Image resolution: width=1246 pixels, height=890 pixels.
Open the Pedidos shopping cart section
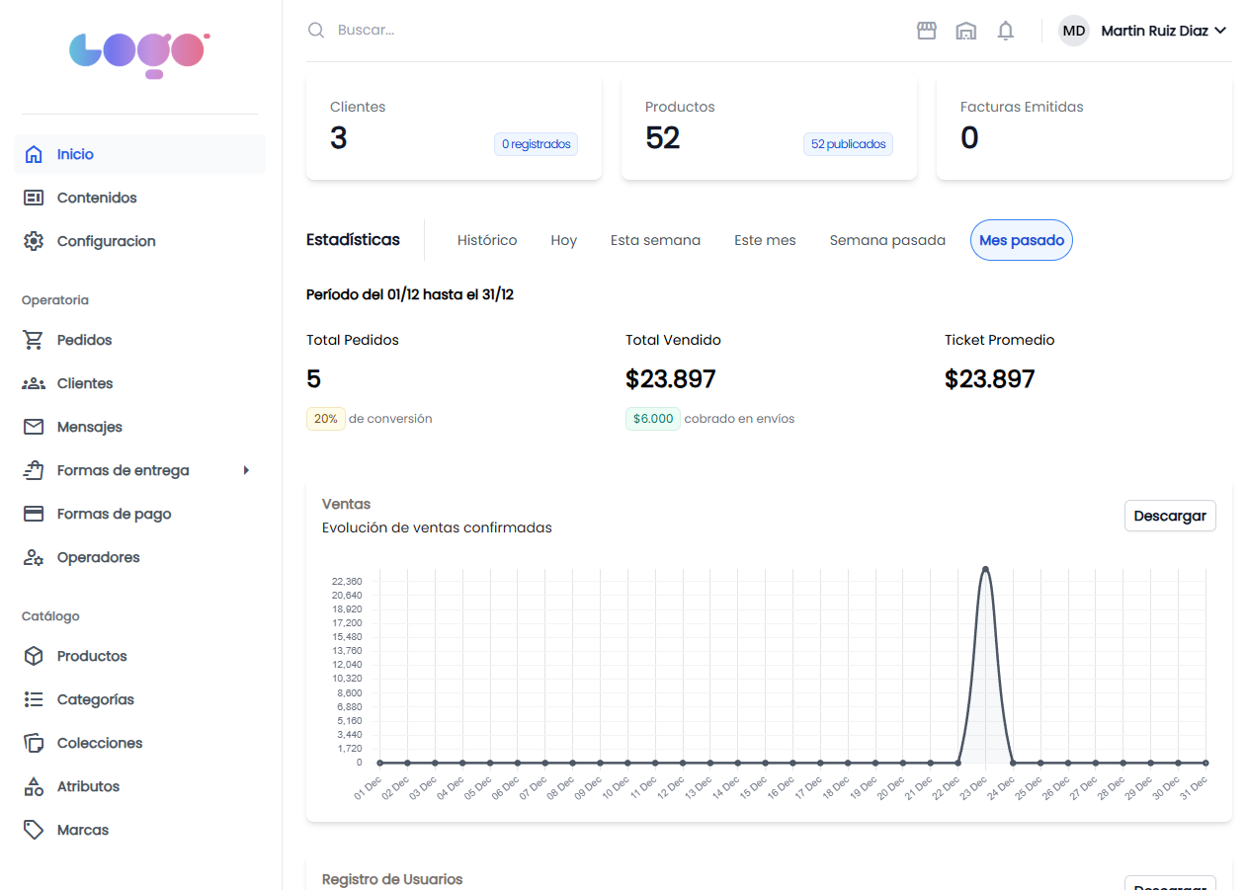click(34, 340)
